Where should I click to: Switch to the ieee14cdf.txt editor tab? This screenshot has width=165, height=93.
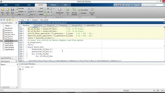[x=91, y=25]
